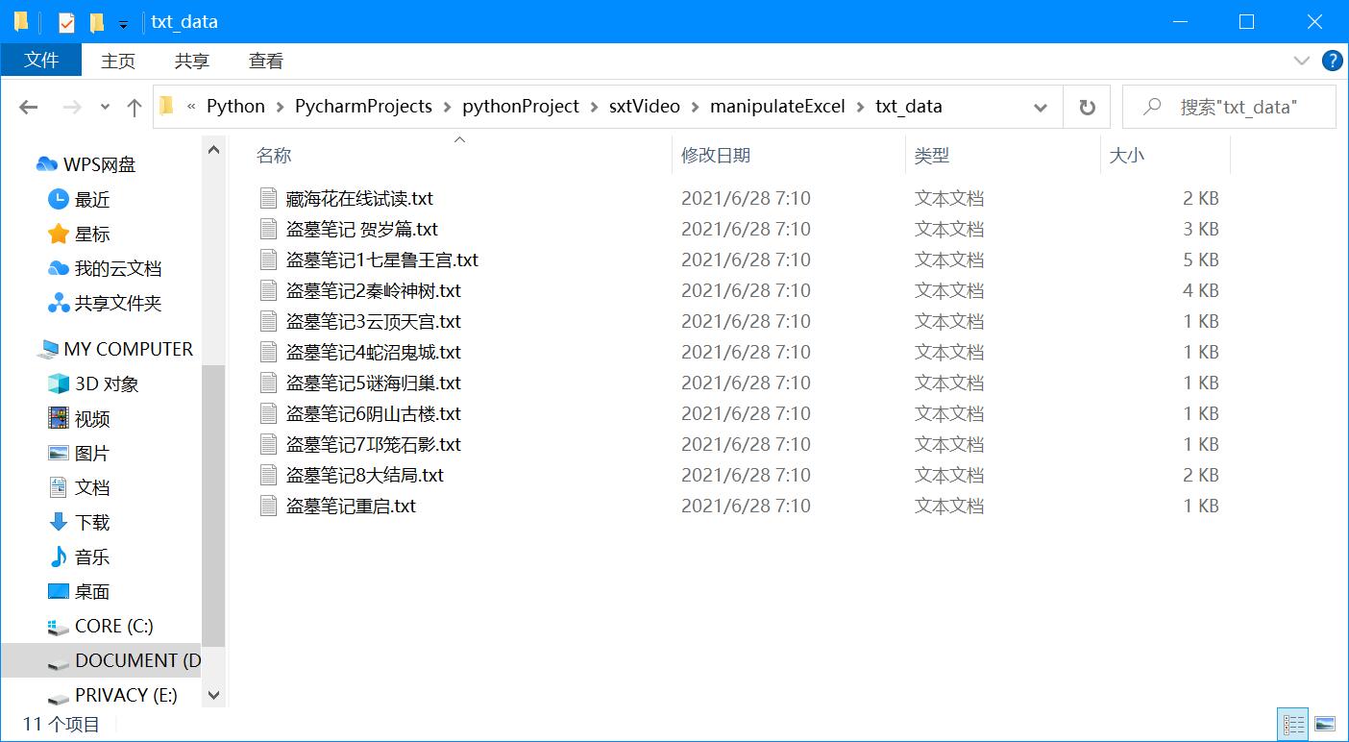Click txt_data in the address breadcrumb

pos(908,107)
